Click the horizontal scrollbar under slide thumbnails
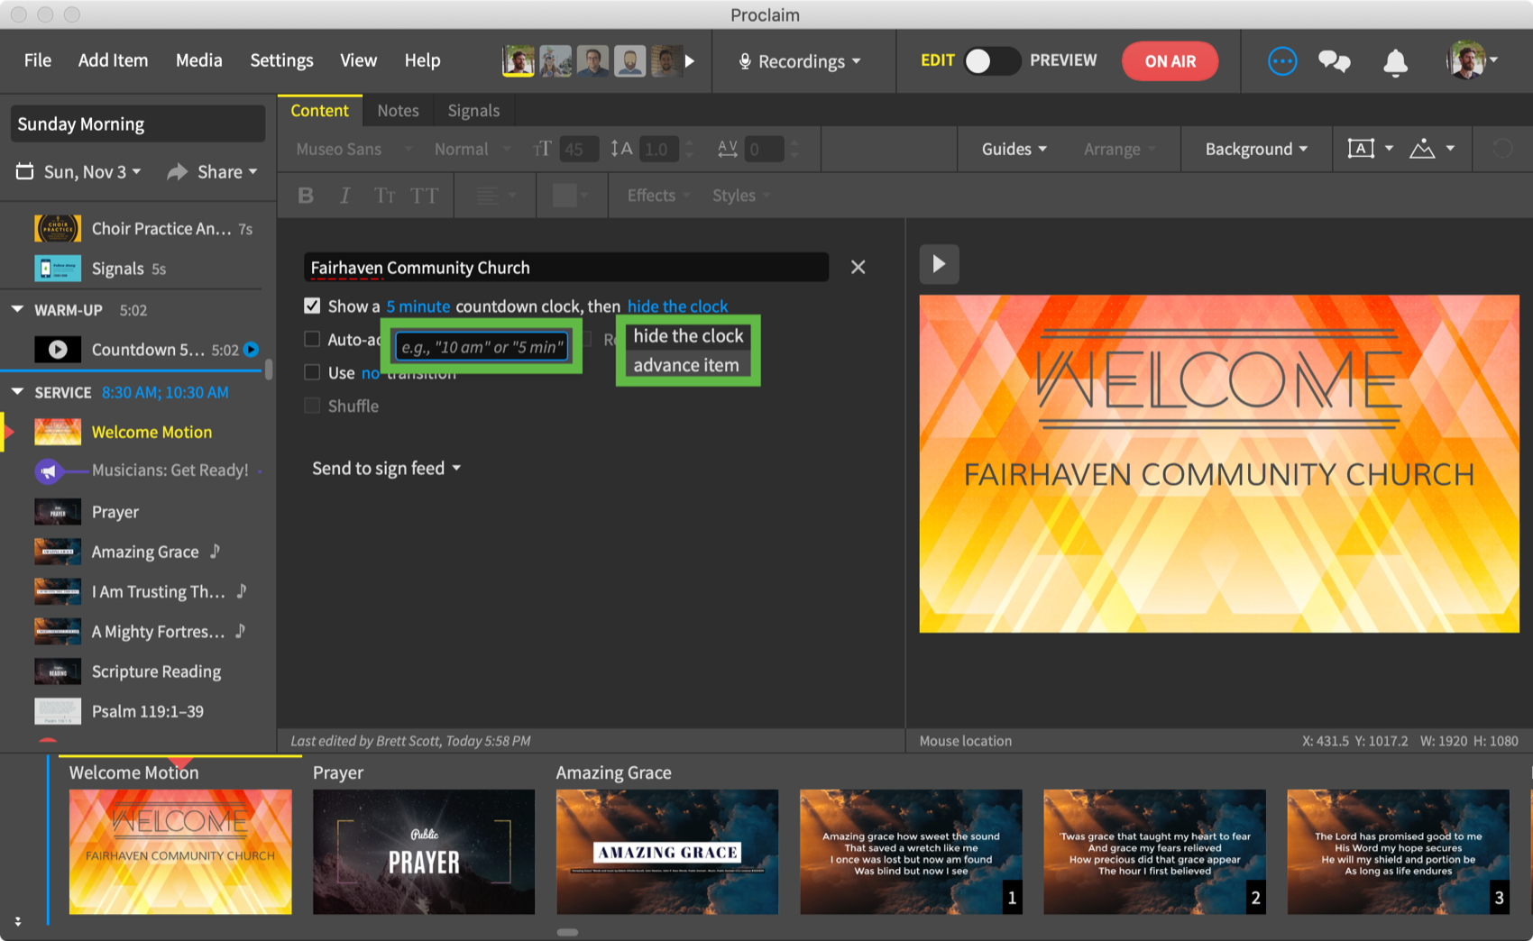The width and height of the screenshot is (1533, 941). [x=567, y=932]
